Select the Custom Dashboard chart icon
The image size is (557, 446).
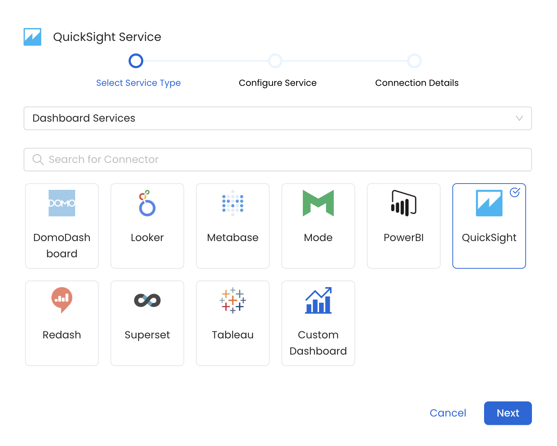318,300
